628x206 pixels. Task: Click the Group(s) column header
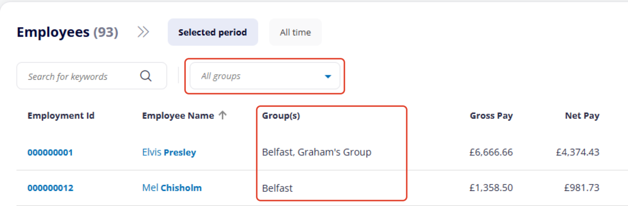[x=281, y=116]
